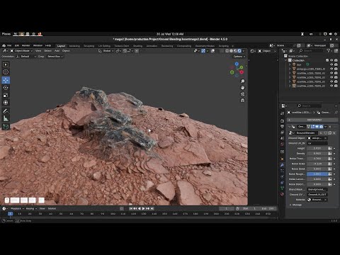Image resolution: width=340 pixels, height=255 pixels.
Task: Toggle the snapping magnet in the header
Action: pyautogui.click(x=125, y=51)
